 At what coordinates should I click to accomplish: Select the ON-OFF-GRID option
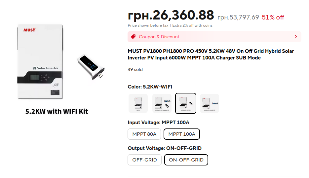tap(186, 160)
